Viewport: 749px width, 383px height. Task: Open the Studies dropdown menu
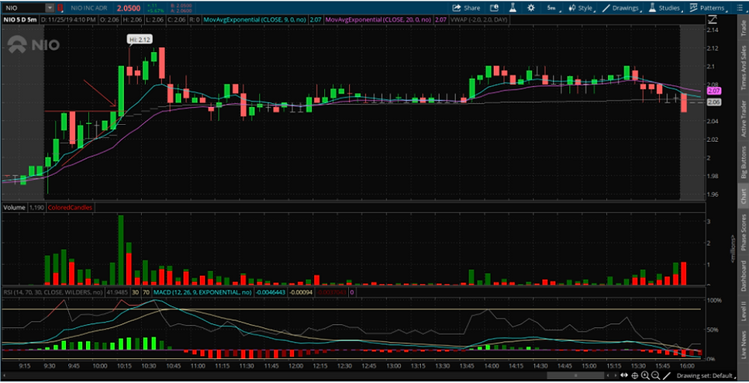pyautogui.click(x=664, y=8)
